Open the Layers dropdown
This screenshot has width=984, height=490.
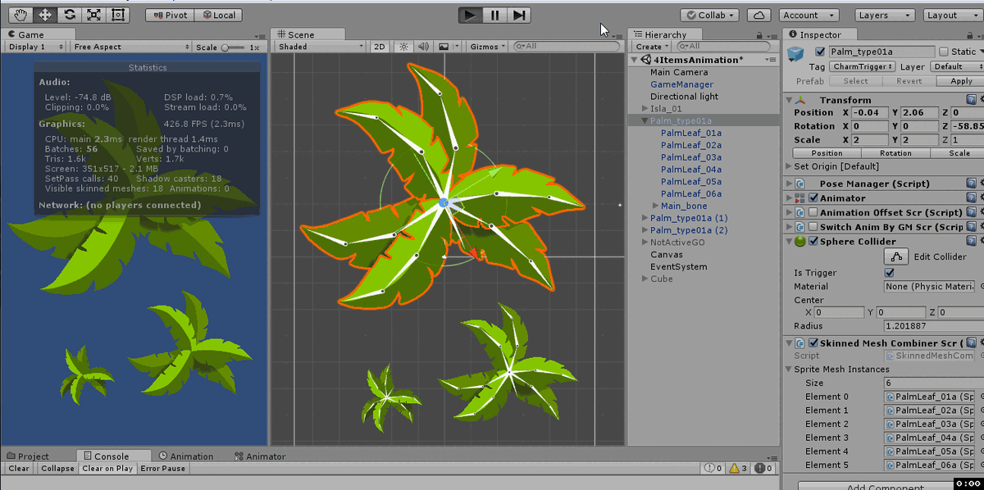[x=885, y=15]
